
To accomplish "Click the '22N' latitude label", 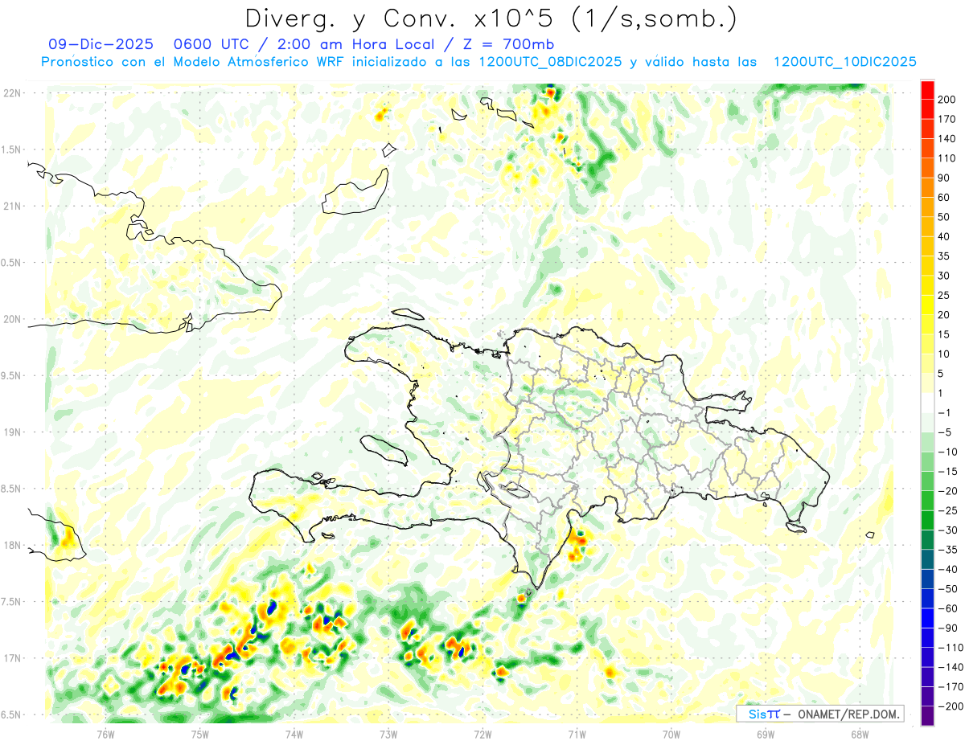I will click(11, 93).
